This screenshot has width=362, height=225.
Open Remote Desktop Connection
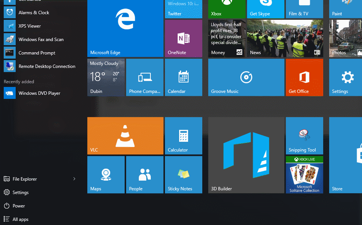[47, 66]
